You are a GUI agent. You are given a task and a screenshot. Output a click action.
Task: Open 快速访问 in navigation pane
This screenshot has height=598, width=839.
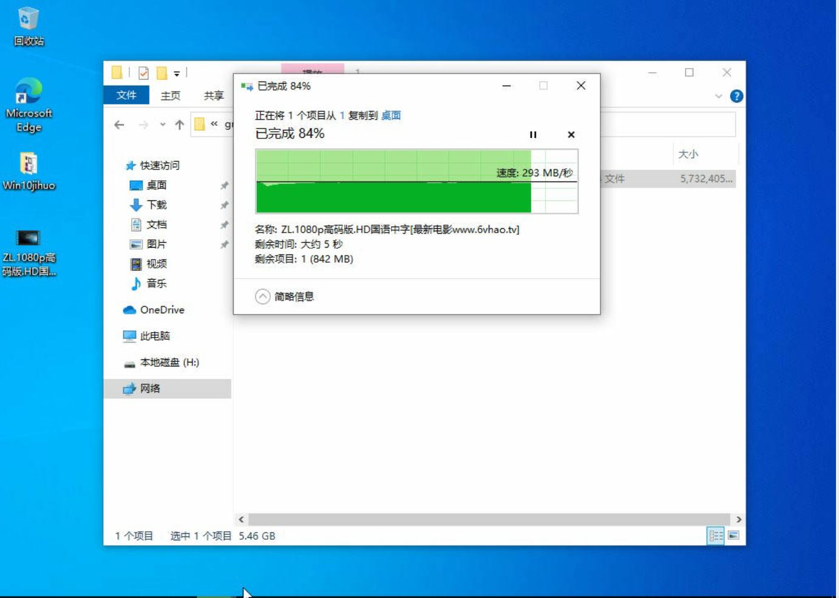(x=159, y=165)
